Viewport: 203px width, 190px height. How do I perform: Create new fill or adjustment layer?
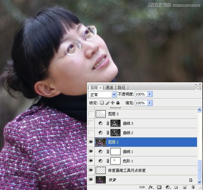tap(168, 187)
